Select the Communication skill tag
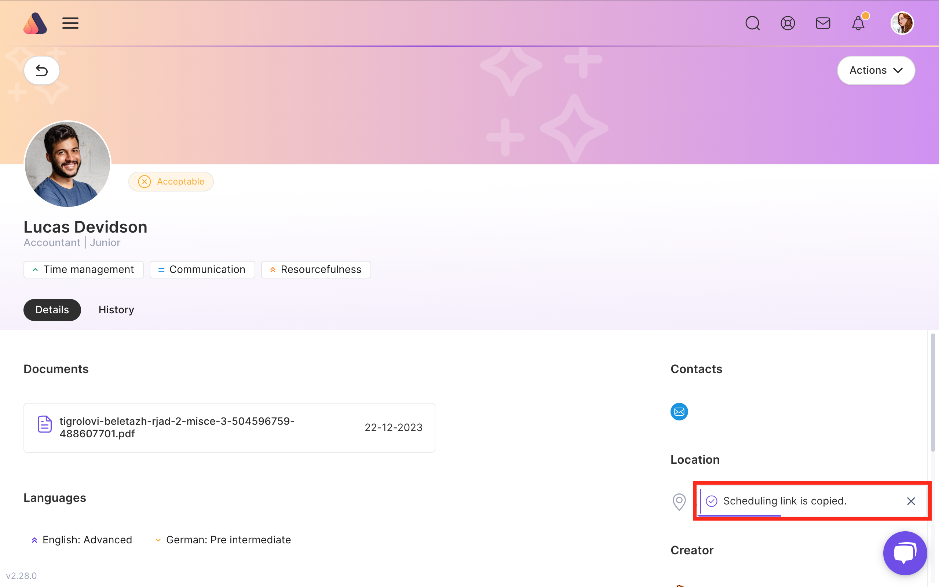Image resolution: width=939 pixels, height=587 pixels. click(202, 269)
